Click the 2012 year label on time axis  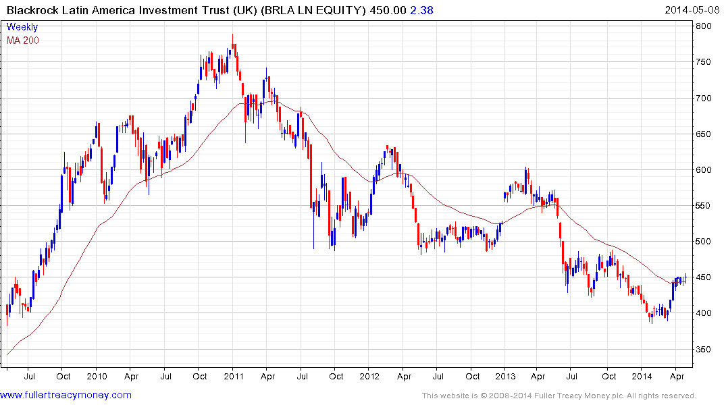[369, 376]
